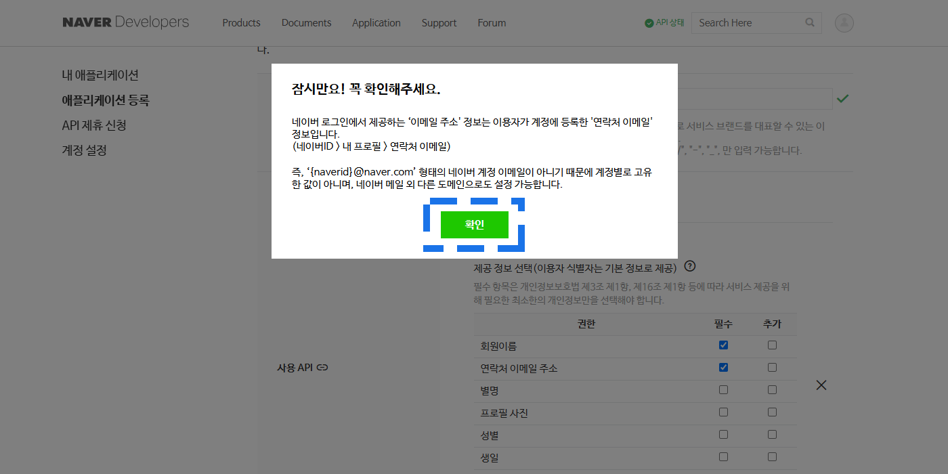The image size is (948, 474).
Task: Open the Support menu
Action: point(439,22)
